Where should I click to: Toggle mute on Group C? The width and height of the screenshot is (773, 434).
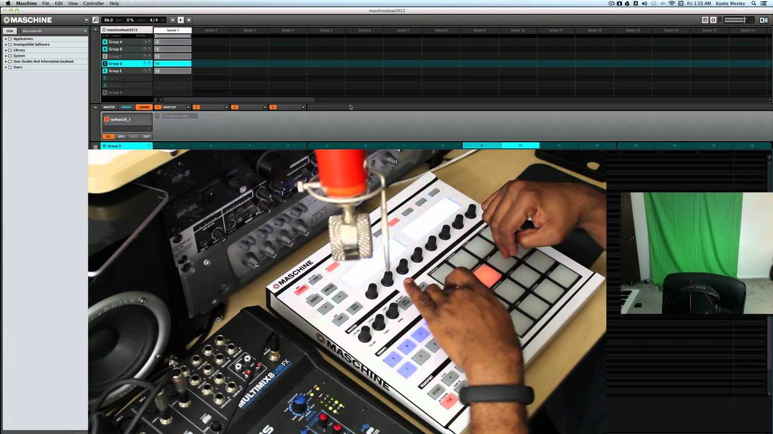145,57
